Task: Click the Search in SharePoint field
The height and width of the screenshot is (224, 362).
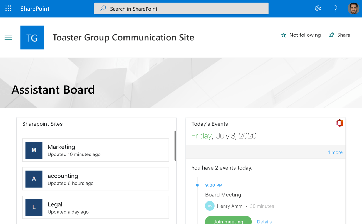Action: 181,9
